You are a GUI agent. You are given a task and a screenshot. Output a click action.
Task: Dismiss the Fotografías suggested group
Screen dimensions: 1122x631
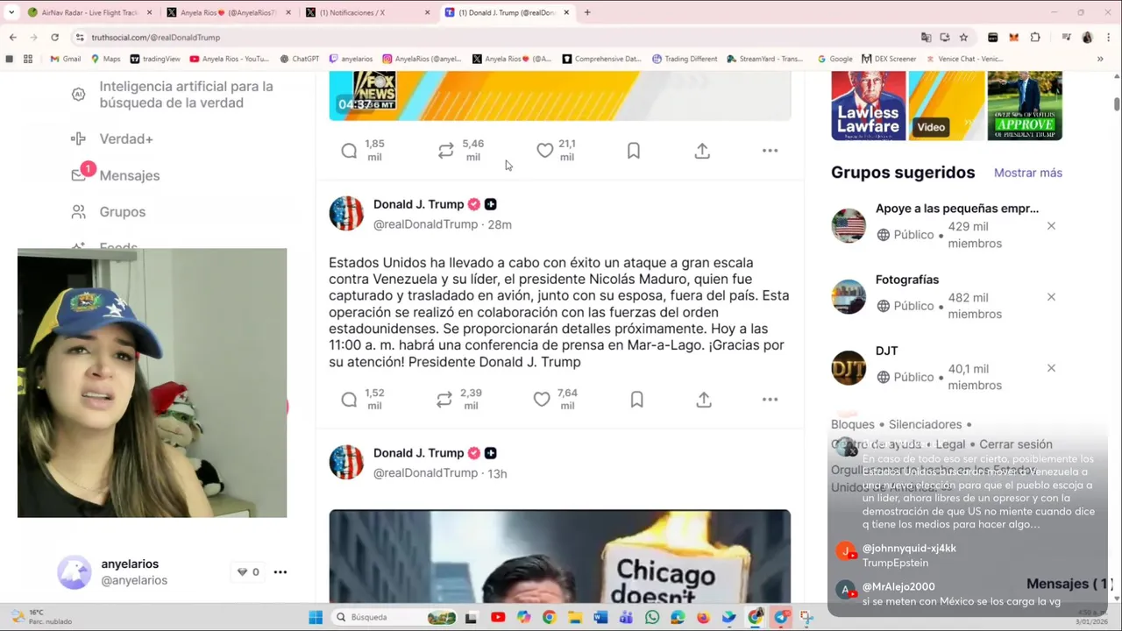click(1051, 297)
